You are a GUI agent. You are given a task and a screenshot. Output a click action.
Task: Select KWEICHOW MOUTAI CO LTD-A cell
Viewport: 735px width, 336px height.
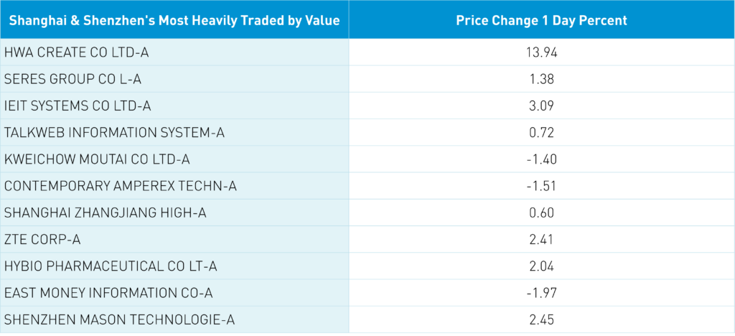(x=96, y=159)
